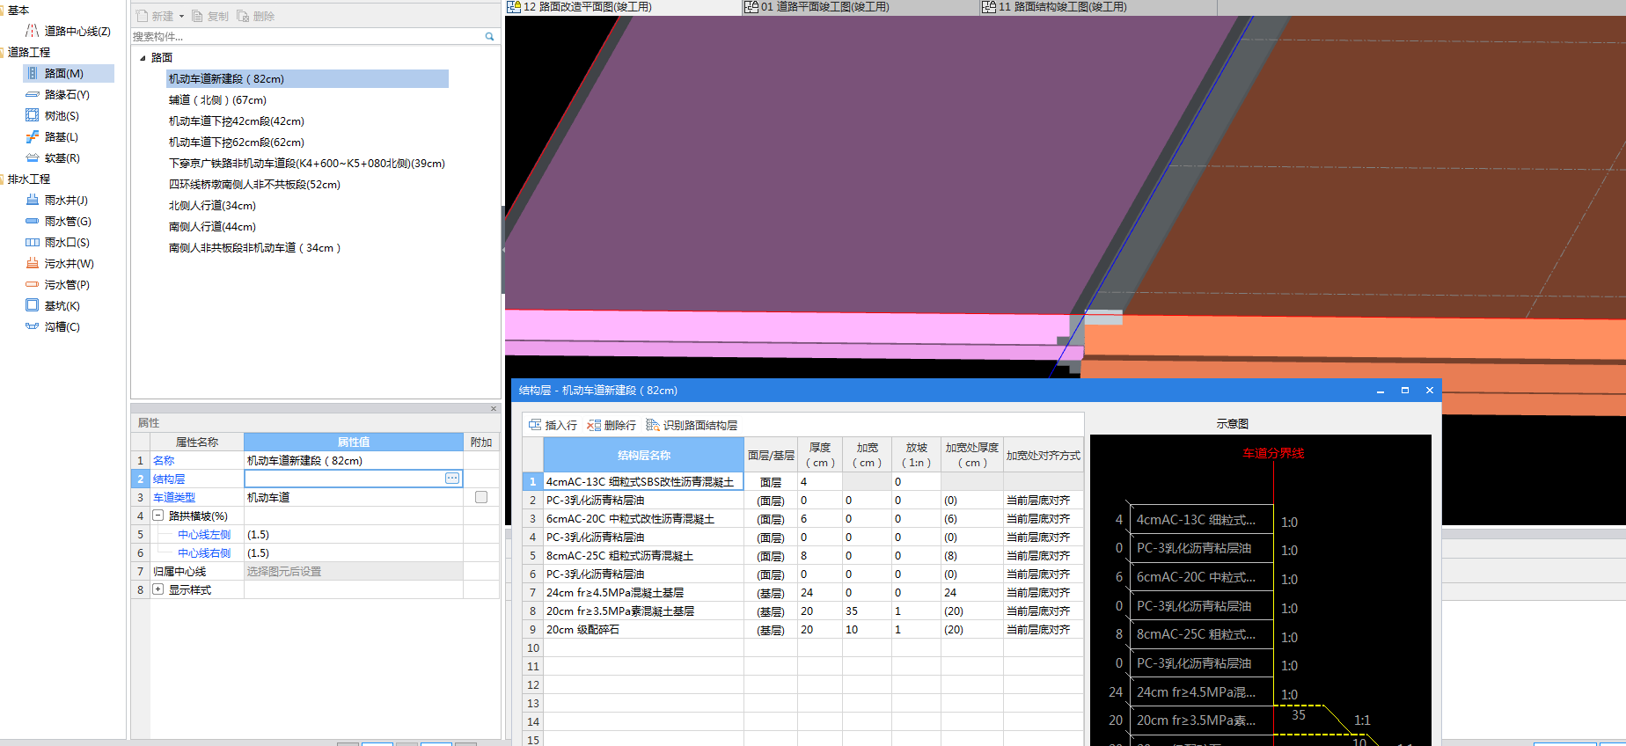Select 辅道（北侧）(67cm) component

click(x=217, y=100)
